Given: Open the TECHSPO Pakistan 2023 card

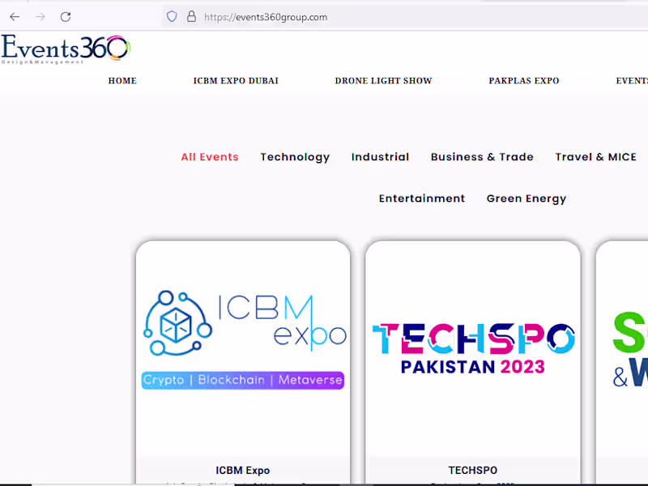Looking at the screenshot, I should (x=473, y=349).
